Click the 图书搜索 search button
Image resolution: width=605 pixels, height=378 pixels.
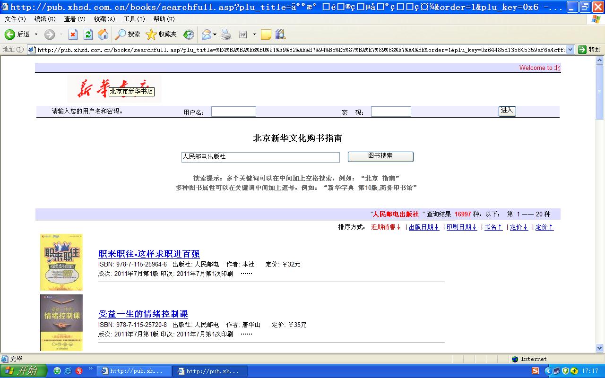click(x=380, y=156)
